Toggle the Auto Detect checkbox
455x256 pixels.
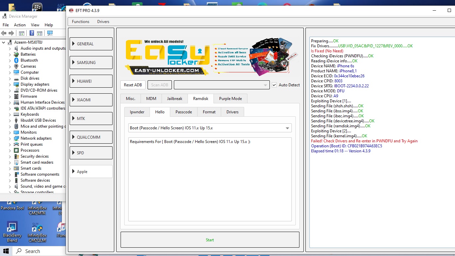point(274,85)
